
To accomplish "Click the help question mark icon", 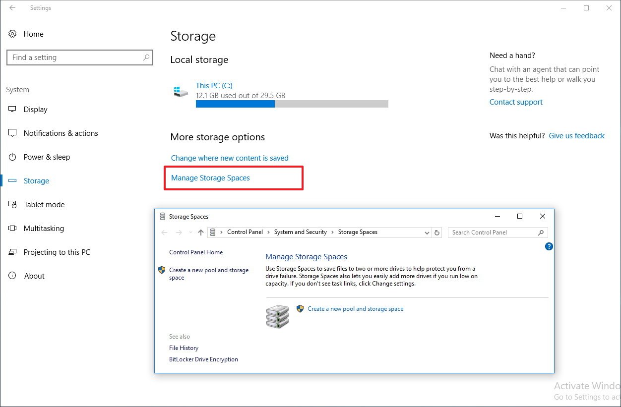I will (549, 246).
